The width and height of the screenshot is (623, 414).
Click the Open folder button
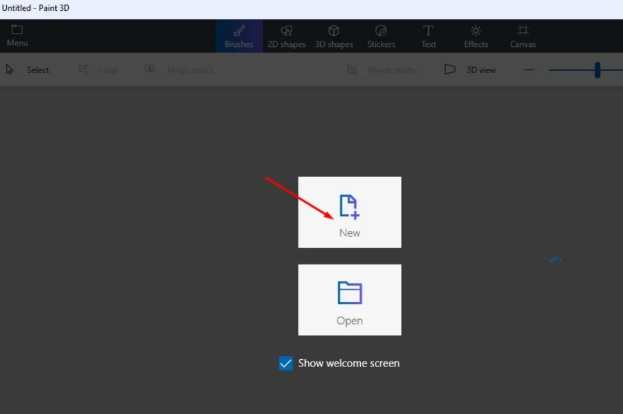[x=350, y=300]
